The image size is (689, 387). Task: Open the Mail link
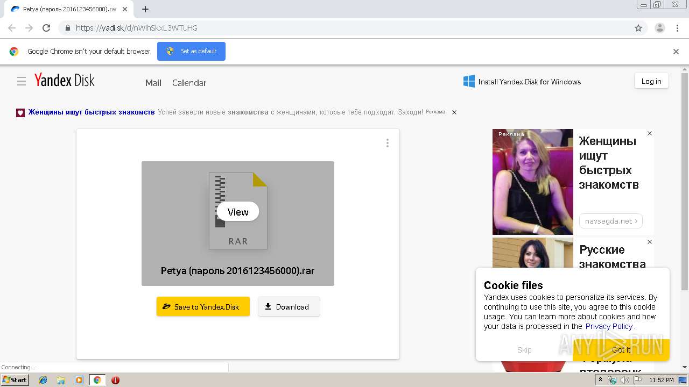(x=153, y=83)
